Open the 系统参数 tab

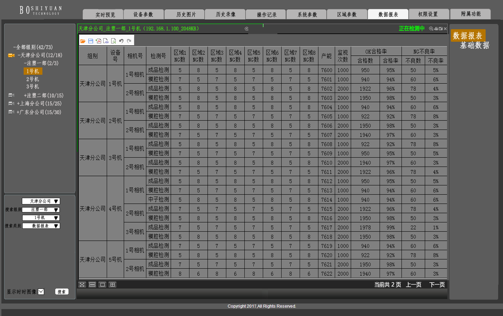[307, 15]
